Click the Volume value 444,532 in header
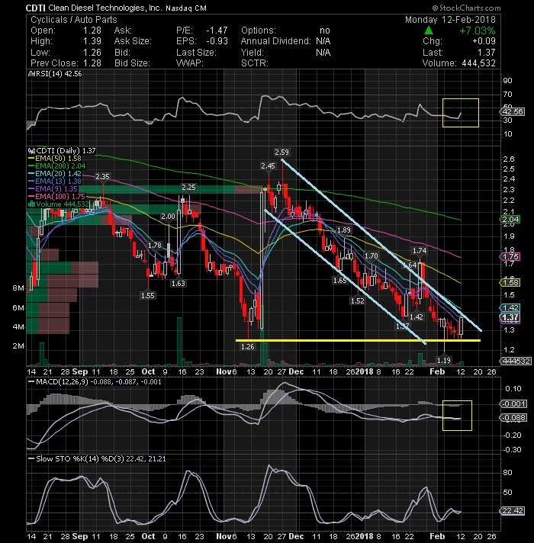Viewport: 534px width, 543px height. coord(478,63)
